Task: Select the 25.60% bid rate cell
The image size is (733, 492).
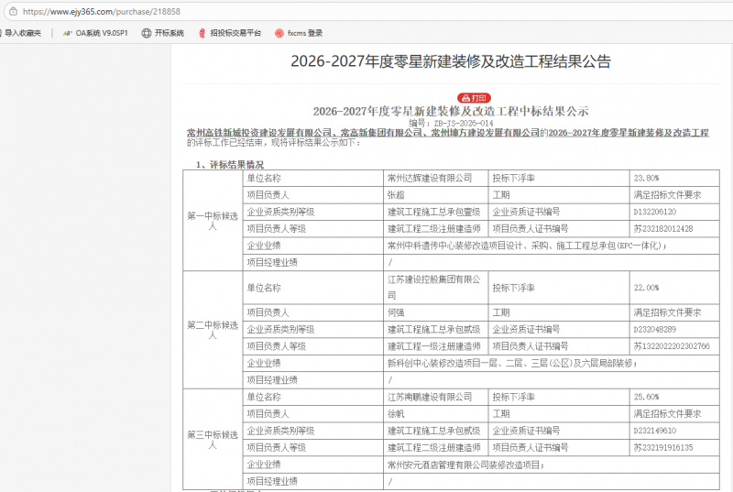Action: point(674,397)
